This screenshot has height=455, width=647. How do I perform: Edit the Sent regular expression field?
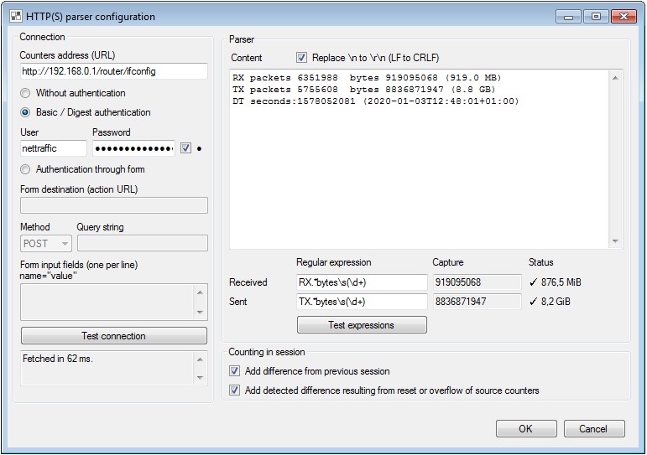click(362, 302)
